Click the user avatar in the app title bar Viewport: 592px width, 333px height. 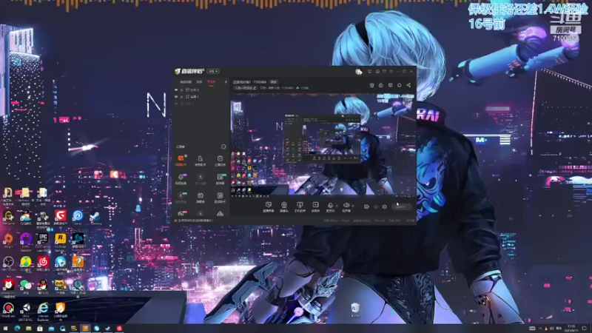point(358,71)
